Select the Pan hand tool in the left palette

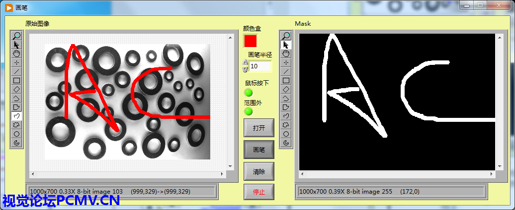coord(17,53)
